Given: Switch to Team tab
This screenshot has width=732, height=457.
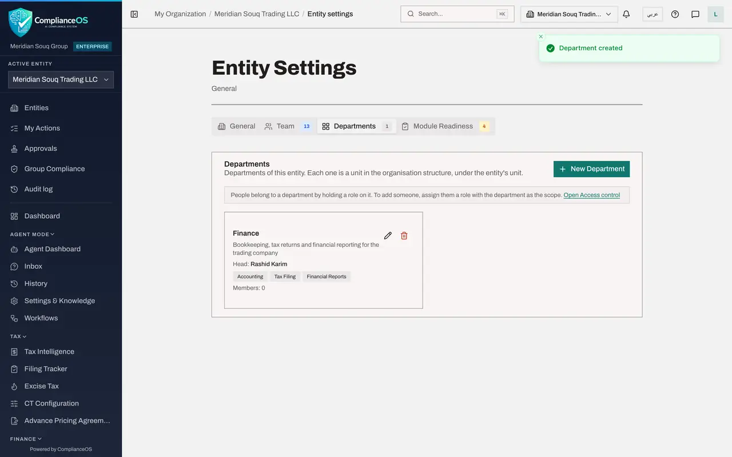Looking at the screenshot, I should coord(288,126).
